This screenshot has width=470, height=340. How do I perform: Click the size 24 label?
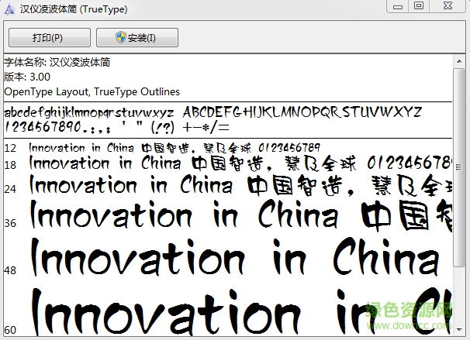[10, 189]
